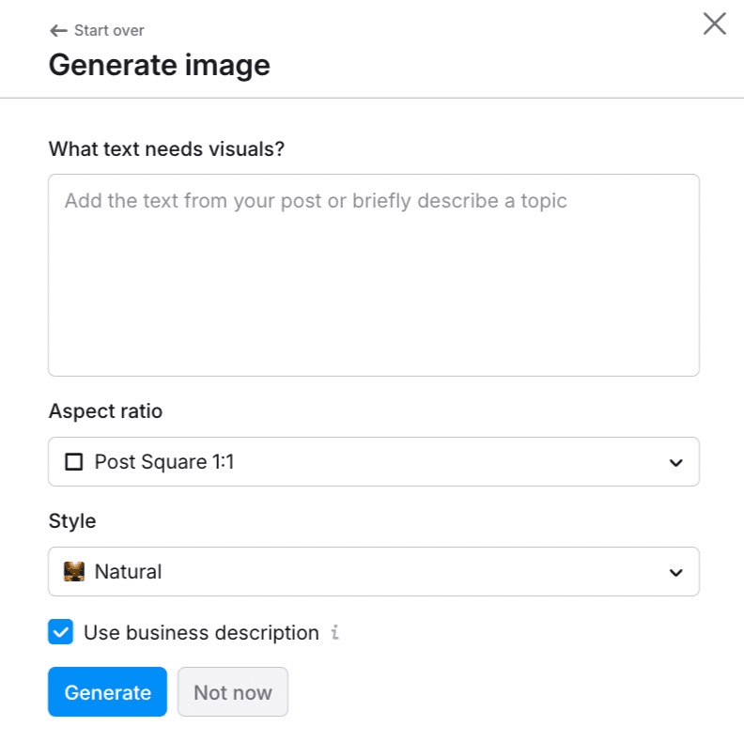
Task: Click the Natural style thumbnail icon
Action: coord(73,571)
